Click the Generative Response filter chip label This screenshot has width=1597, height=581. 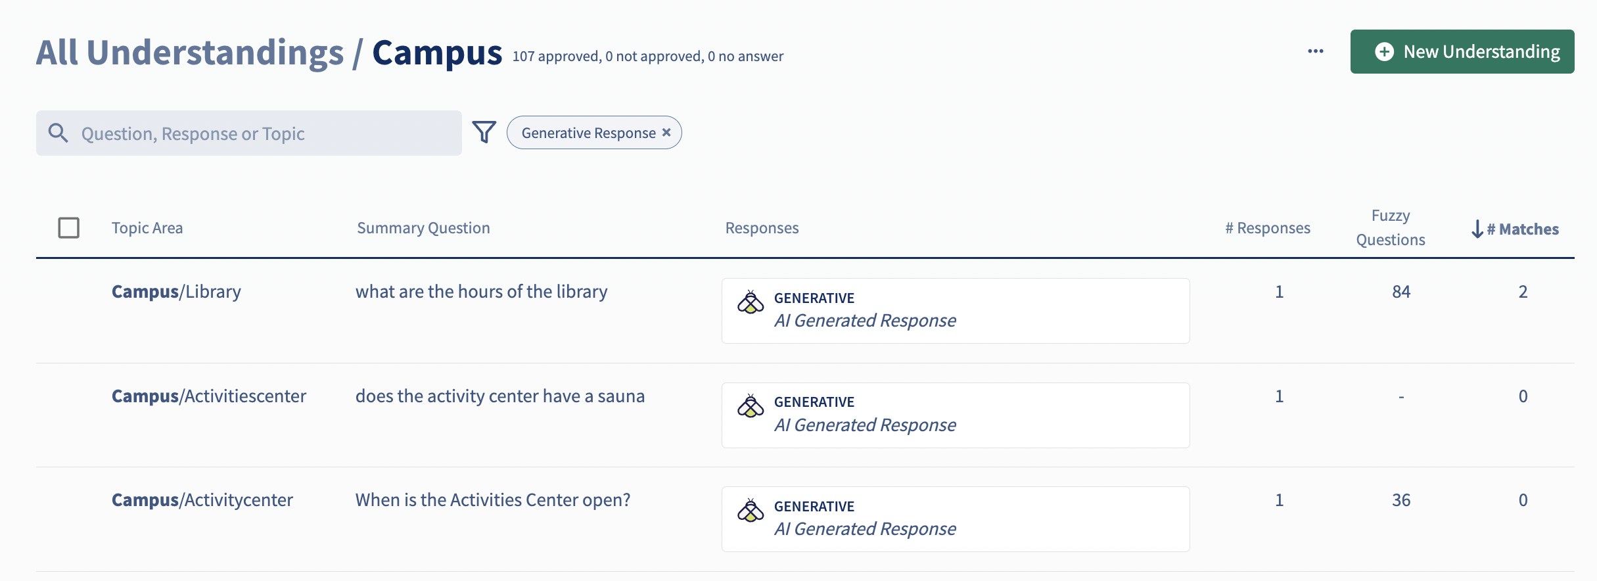pos(588,133)
